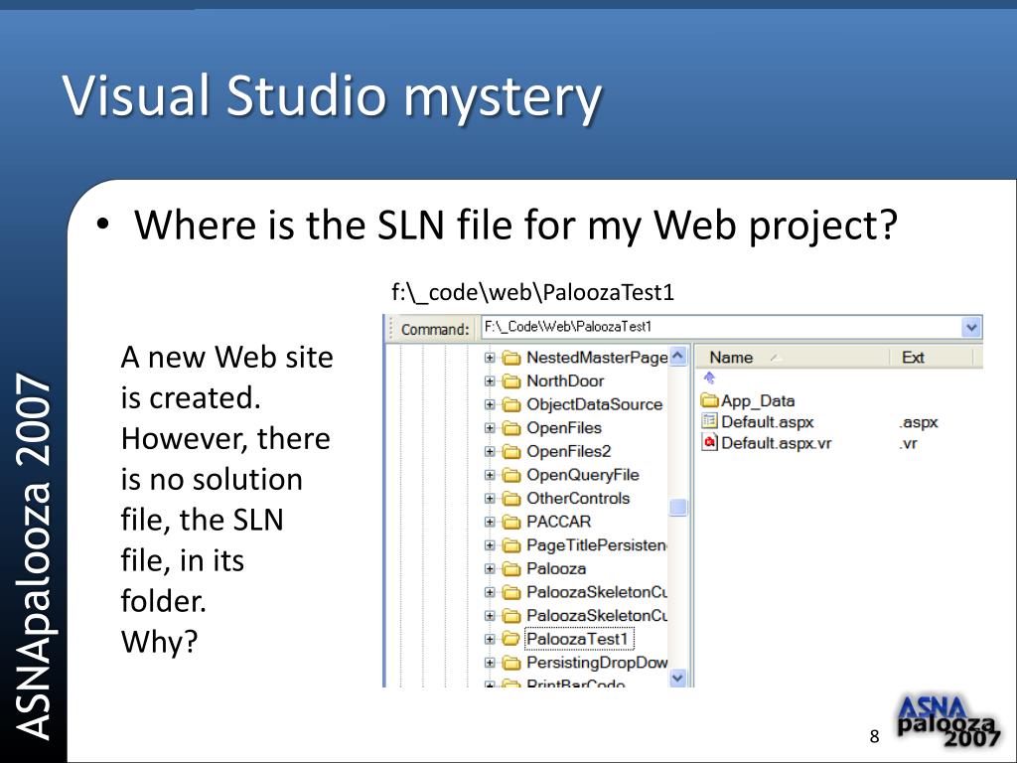Expand the OpenFiles folder node

[490, 428]
